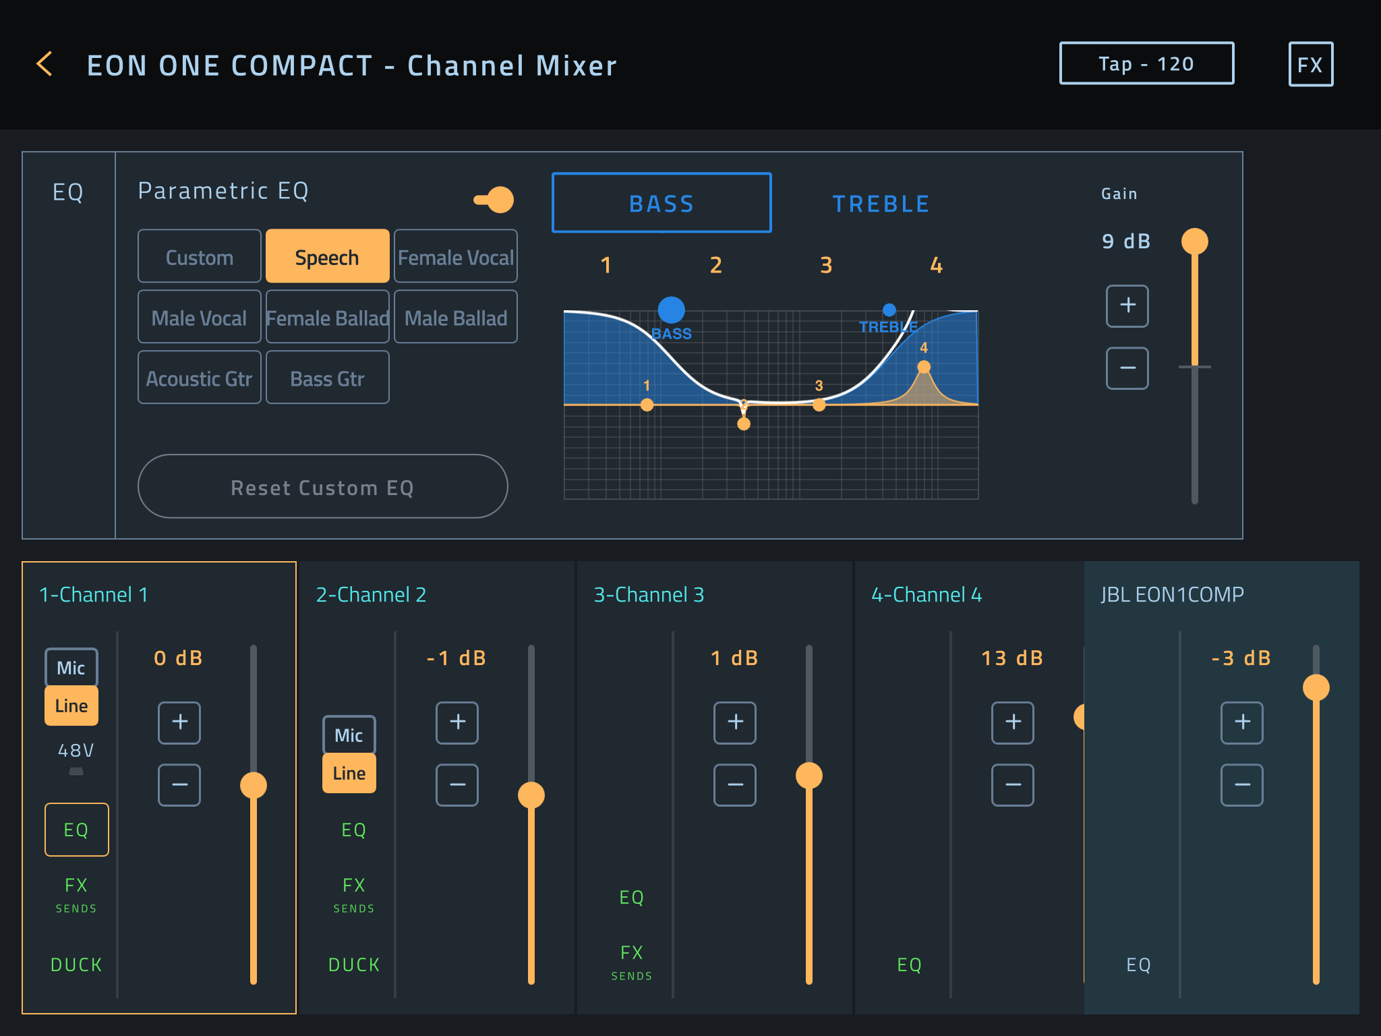
Task: Toggle the Parametric EQ switch
Action: (x=494, y=200)
